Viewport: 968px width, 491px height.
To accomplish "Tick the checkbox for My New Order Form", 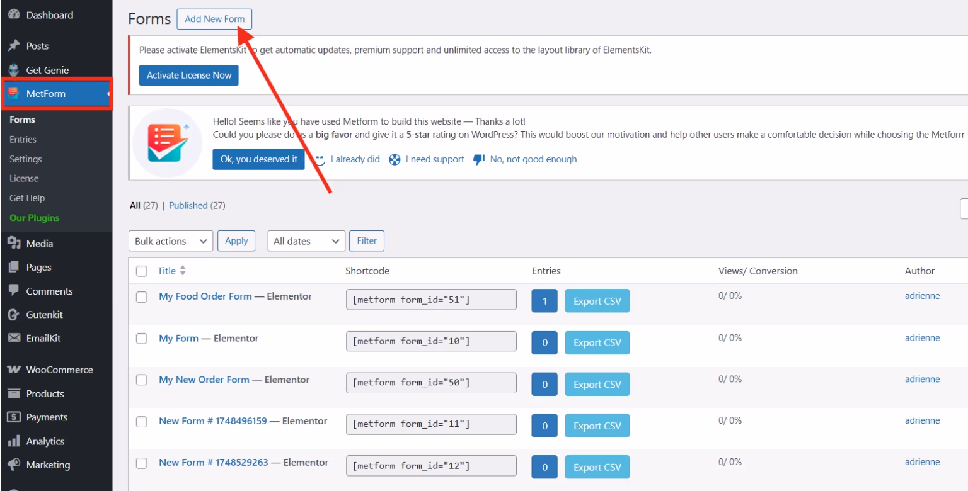I will [141, 380].
